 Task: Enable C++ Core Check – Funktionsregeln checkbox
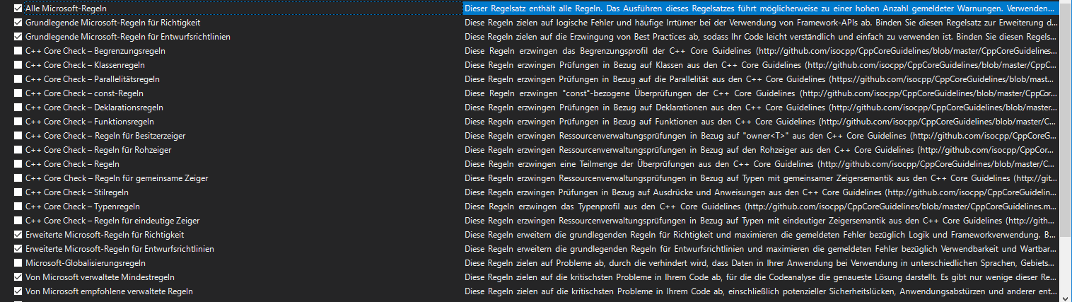click(x=18, y=121)
